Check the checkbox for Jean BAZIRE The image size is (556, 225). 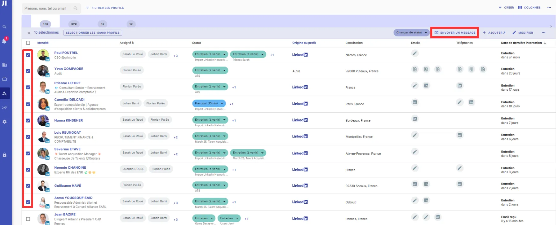coord(28,219)
